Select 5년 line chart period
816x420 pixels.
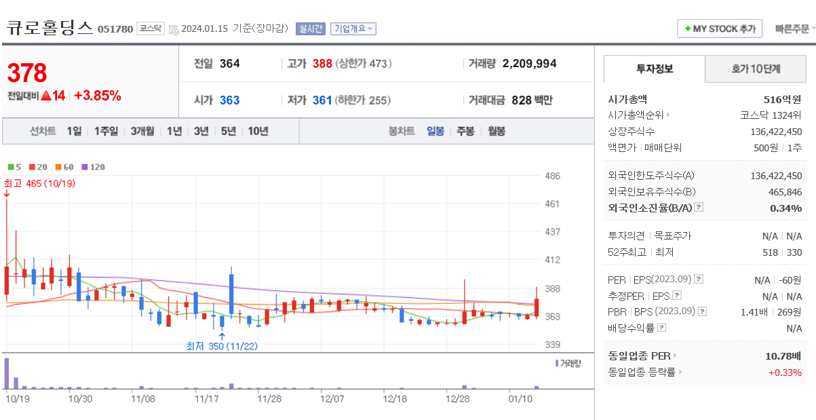click(x=229, y=131)
